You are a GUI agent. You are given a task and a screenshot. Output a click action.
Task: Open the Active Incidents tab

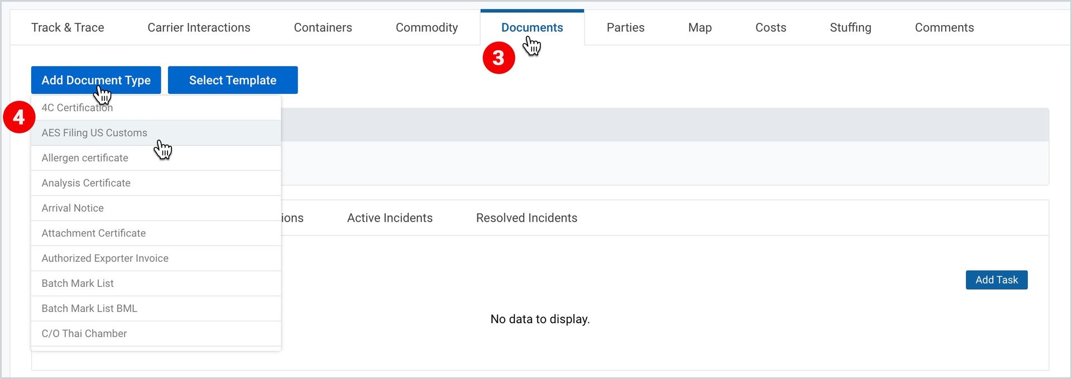pos(390,218)
